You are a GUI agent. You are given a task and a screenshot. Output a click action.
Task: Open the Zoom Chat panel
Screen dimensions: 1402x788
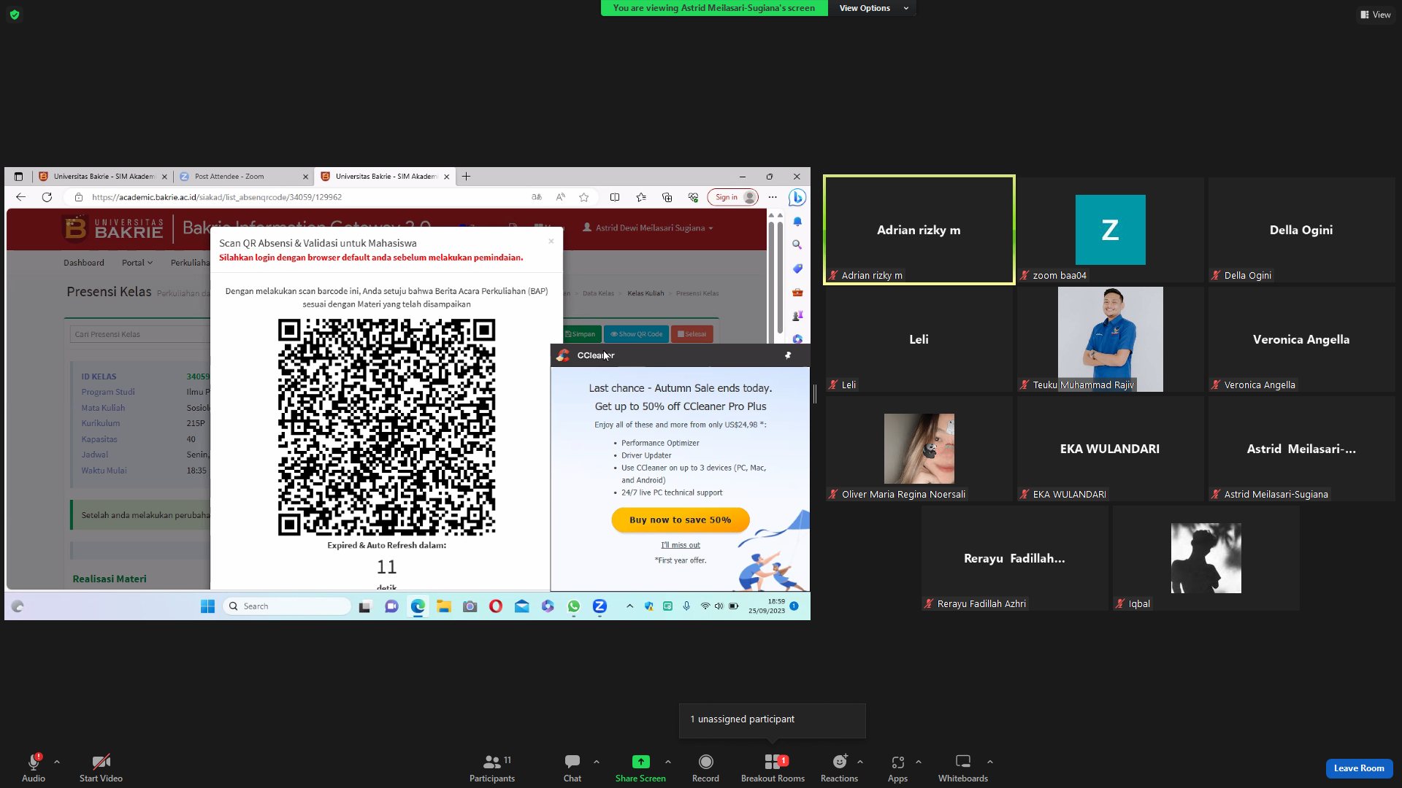(x=572, y=768)
